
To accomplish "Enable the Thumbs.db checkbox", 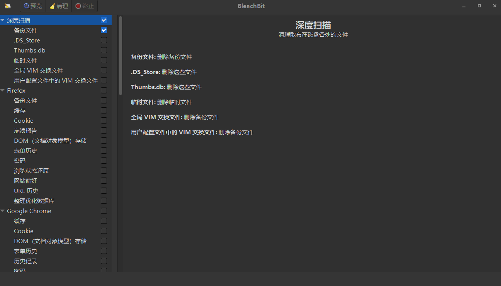I will pyautogui.click(x=104, y=50).
